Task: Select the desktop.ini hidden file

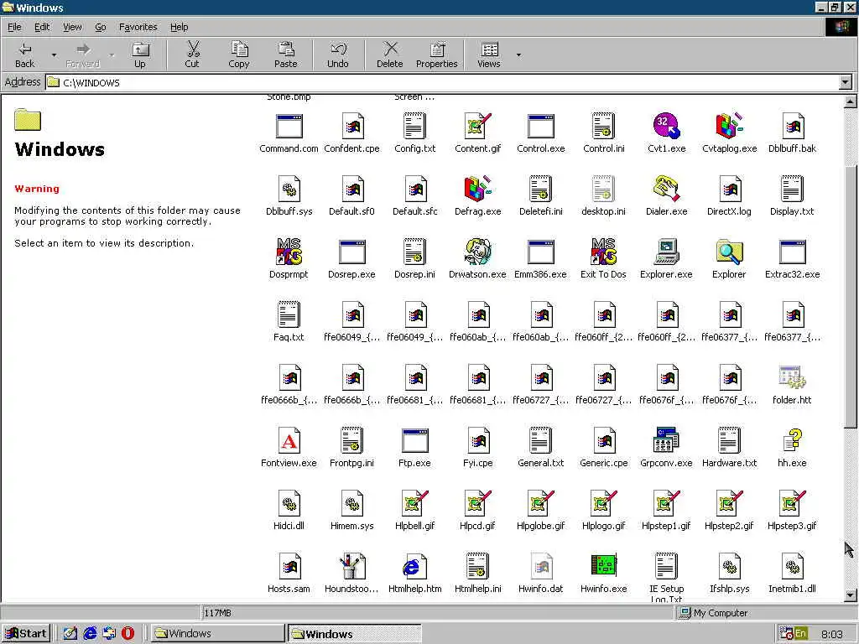Action: coord(604,190)
